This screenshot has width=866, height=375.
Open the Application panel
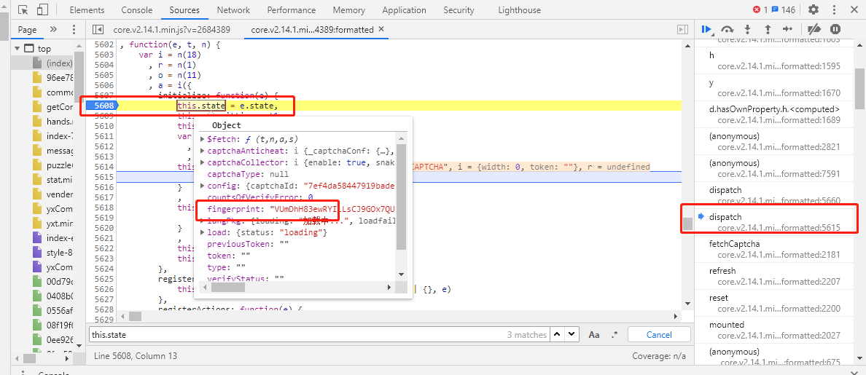pos(404,10)
